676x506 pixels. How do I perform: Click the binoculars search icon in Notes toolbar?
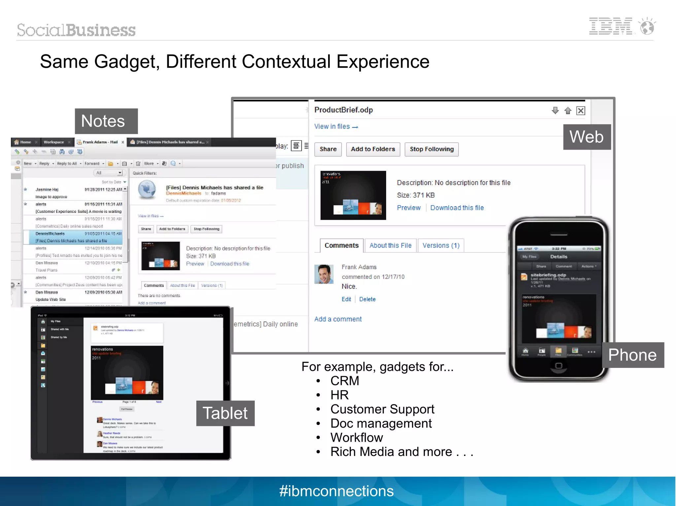pyautogui.click(x=62, y=152)
